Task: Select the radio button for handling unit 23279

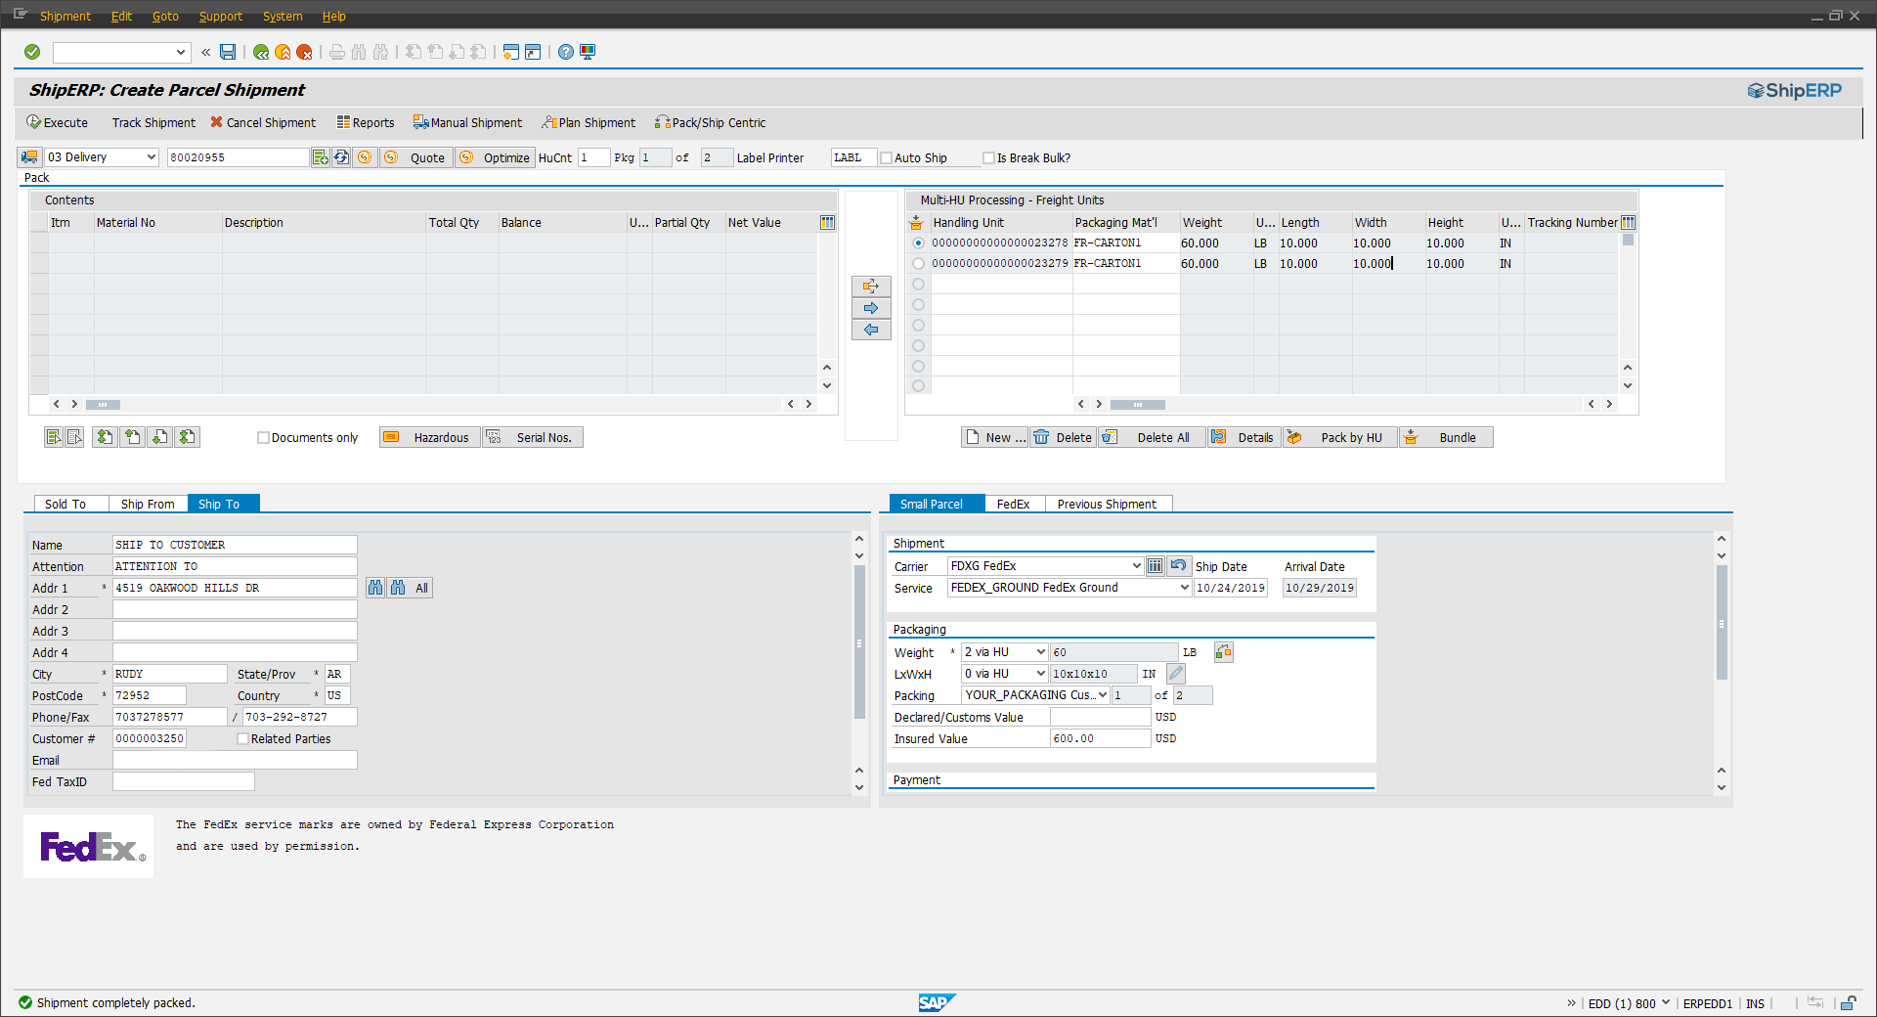Action: [x=918, y=263]
